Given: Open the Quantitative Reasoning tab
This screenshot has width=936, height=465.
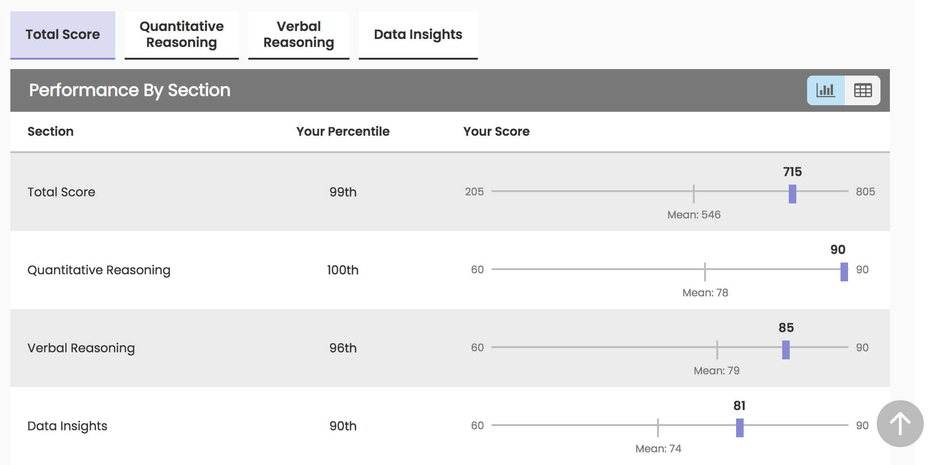Looking at the screenshot, I should pos(182,35).
